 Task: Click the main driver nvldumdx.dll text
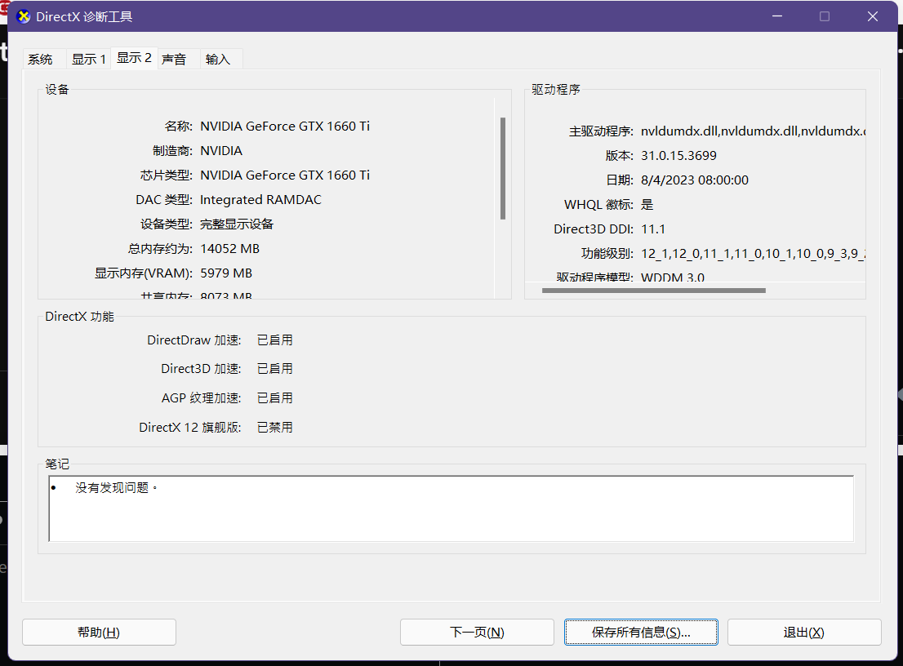coord(752,131)
